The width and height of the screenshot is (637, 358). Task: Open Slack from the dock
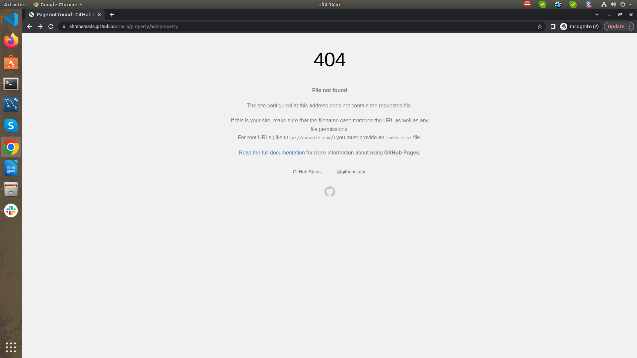click(11, 210)
